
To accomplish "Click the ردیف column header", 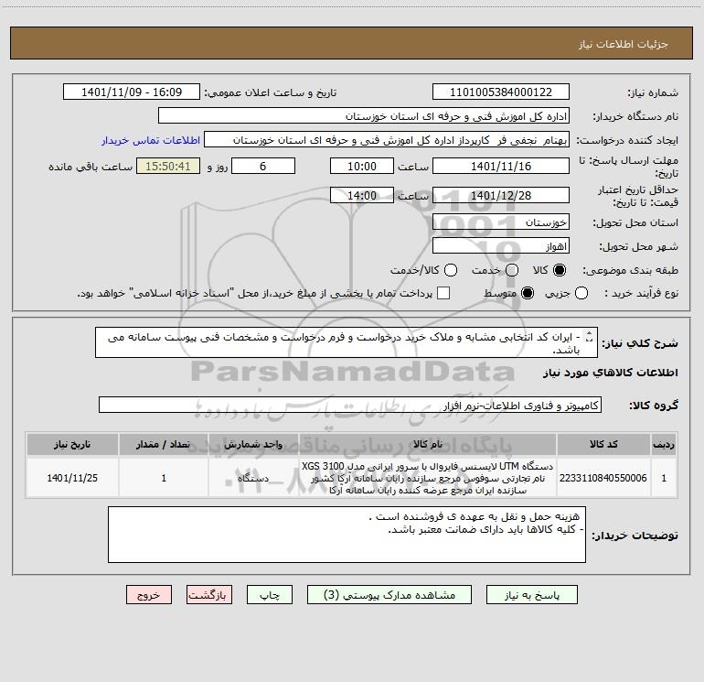I will point(664,444).
